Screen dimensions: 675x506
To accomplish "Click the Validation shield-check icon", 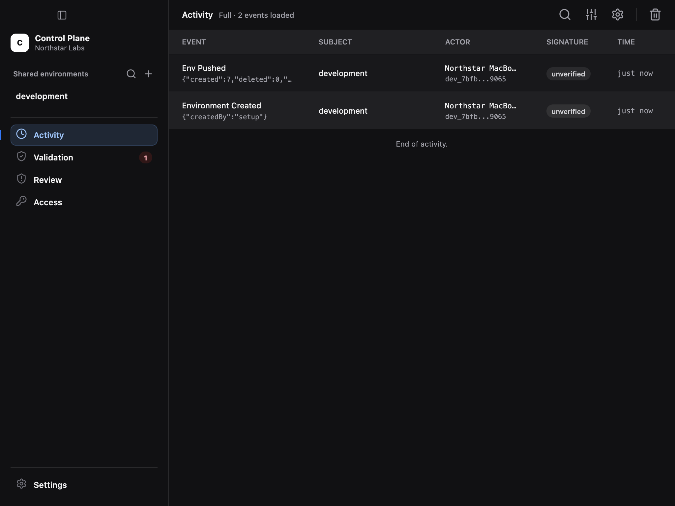I will point(21,156).
